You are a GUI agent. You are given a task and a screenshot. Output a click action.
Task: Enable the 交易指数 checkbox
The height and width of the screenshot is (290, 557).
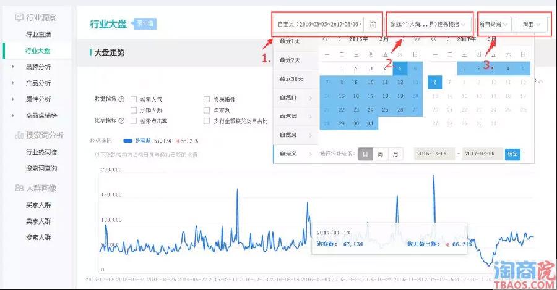(x=207, y=99)
